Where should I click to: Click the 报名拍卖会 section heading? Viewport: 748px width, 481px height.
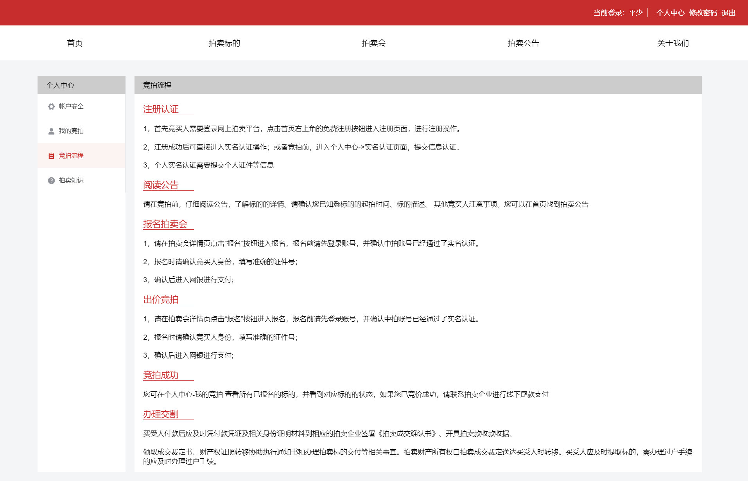(165, 224)
